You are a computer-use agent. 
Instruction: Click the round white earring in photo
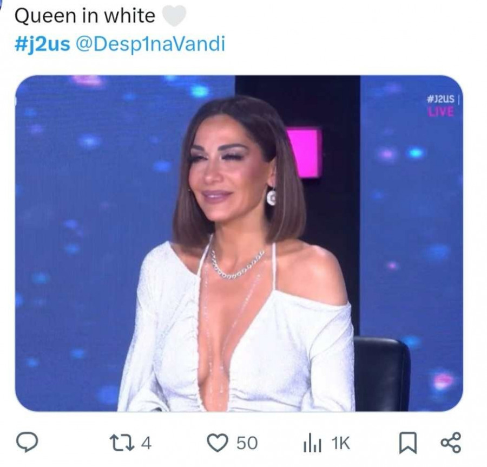pos(271,197)
